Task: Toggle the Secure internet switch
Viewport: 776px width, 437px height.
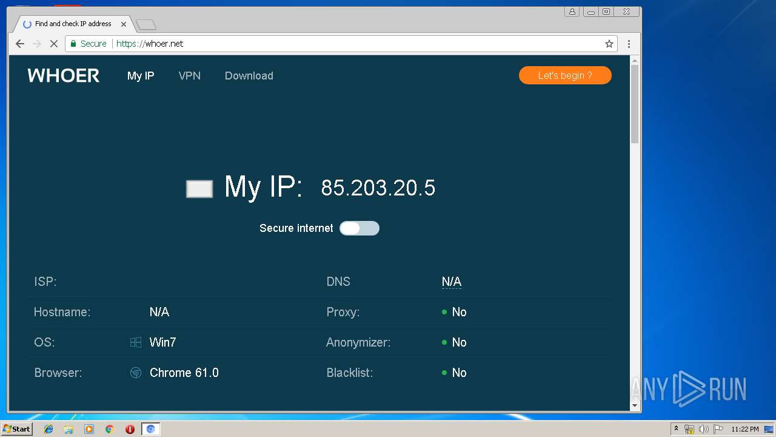Action: pyautogui.click(x=360, y=228)
